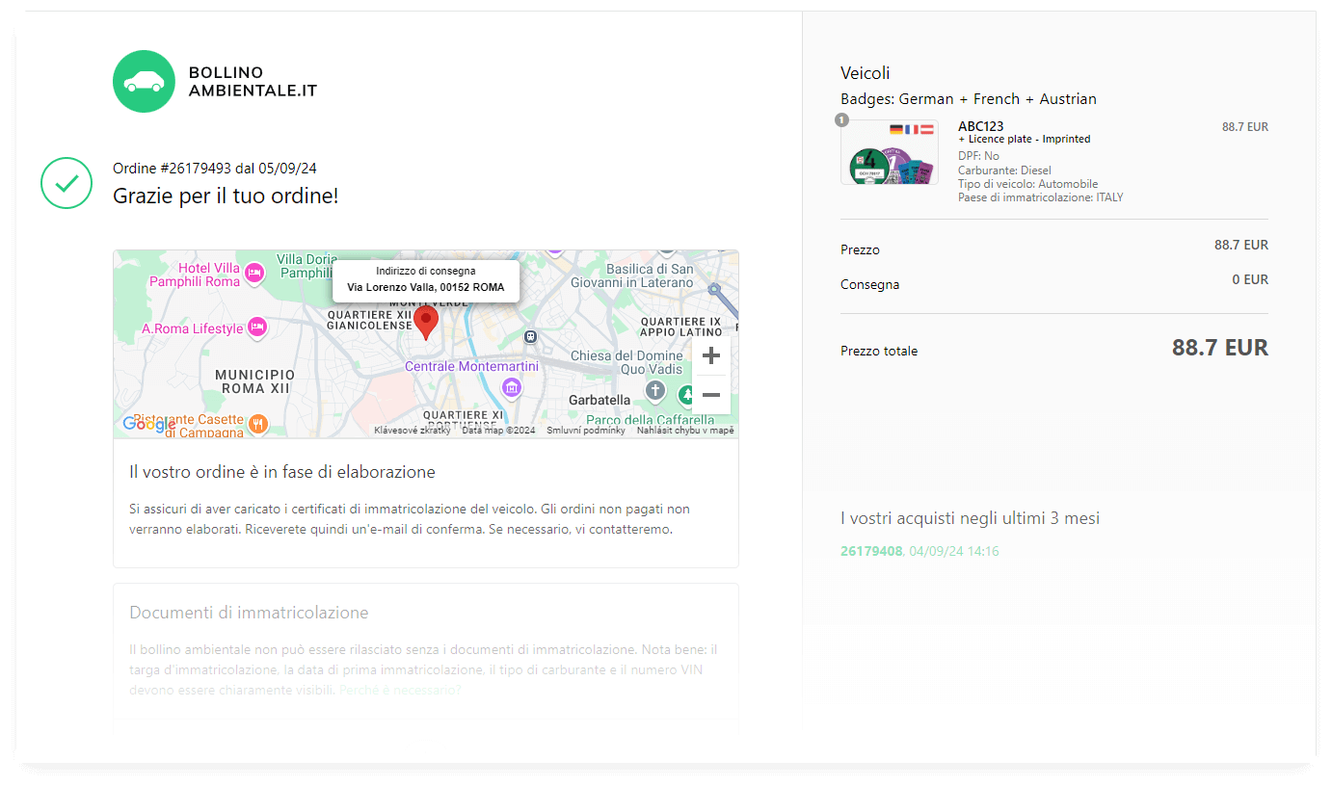Click the Centrale Montemartini museum marker
This screenshot has height=786, width=1332.
[x=512, y=387]
